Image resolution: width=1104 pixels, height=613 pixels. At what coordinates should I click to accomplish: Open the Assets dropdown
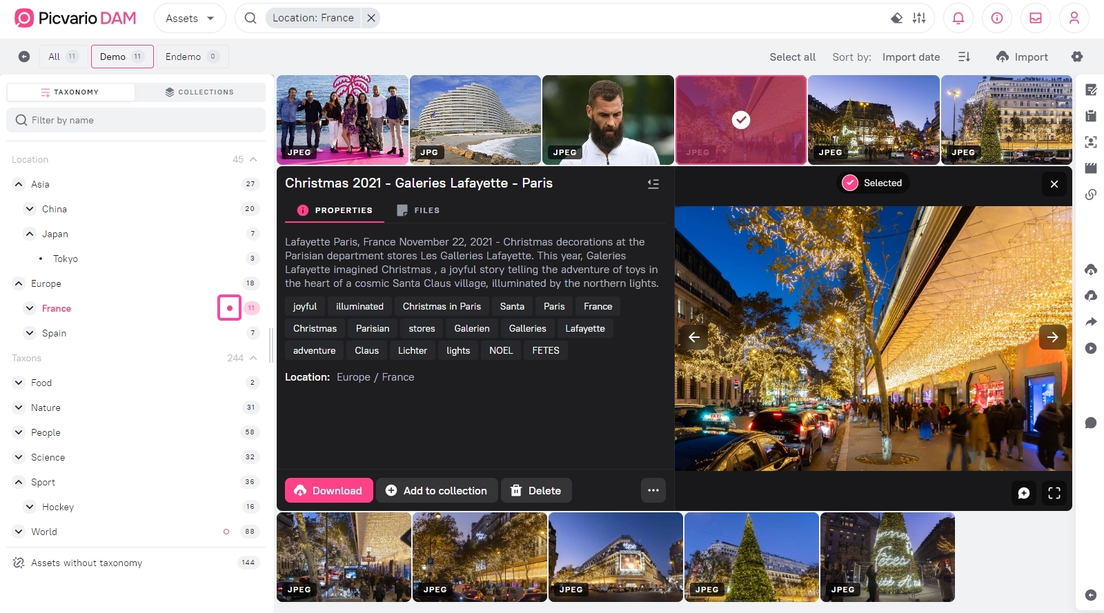(x=190, y=18)
